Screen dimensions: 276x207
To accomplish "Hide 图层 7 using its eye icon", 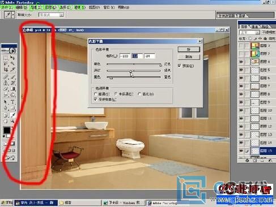I will point(241,86).
